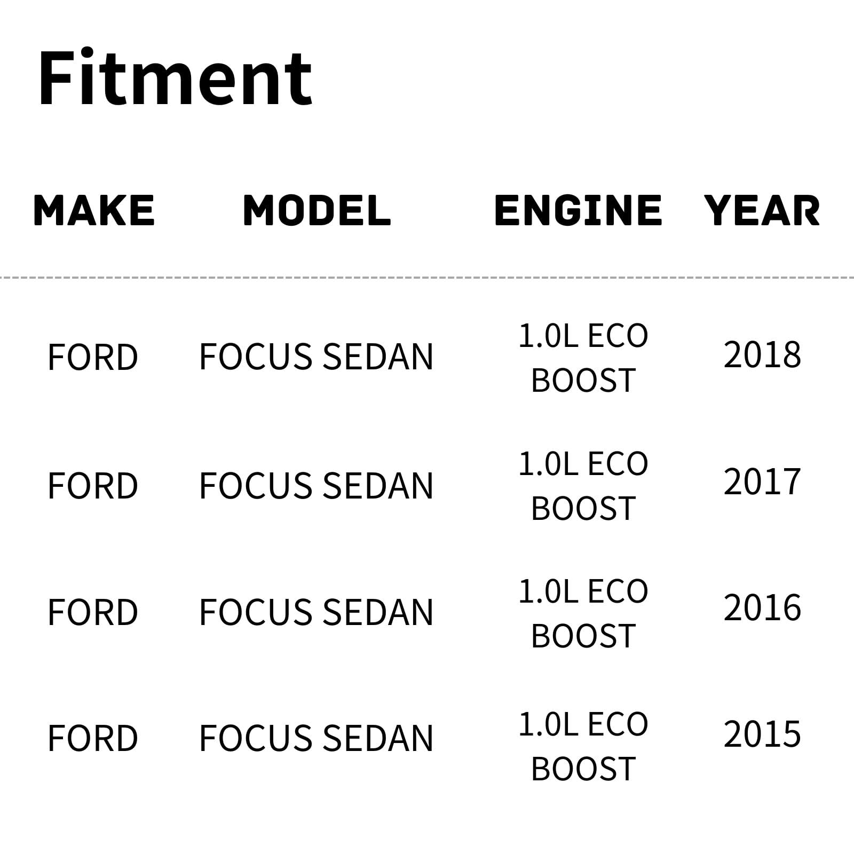This screenshot has width=854, height=854.
Task: Click FORD in the 2015 row
Action: 93,739
